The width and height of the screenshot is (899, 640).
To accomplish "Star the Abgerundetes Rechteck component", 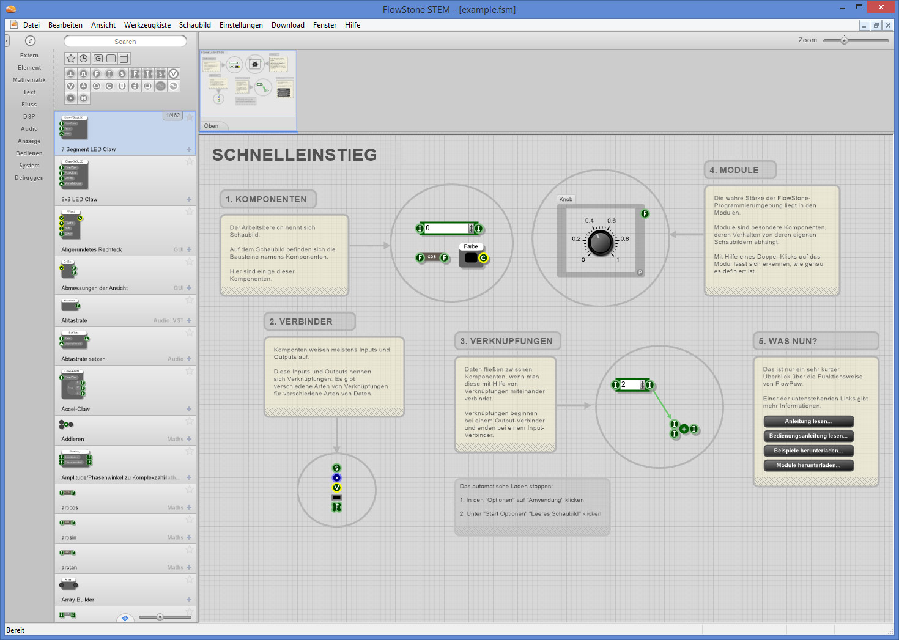I will [190, 211].
